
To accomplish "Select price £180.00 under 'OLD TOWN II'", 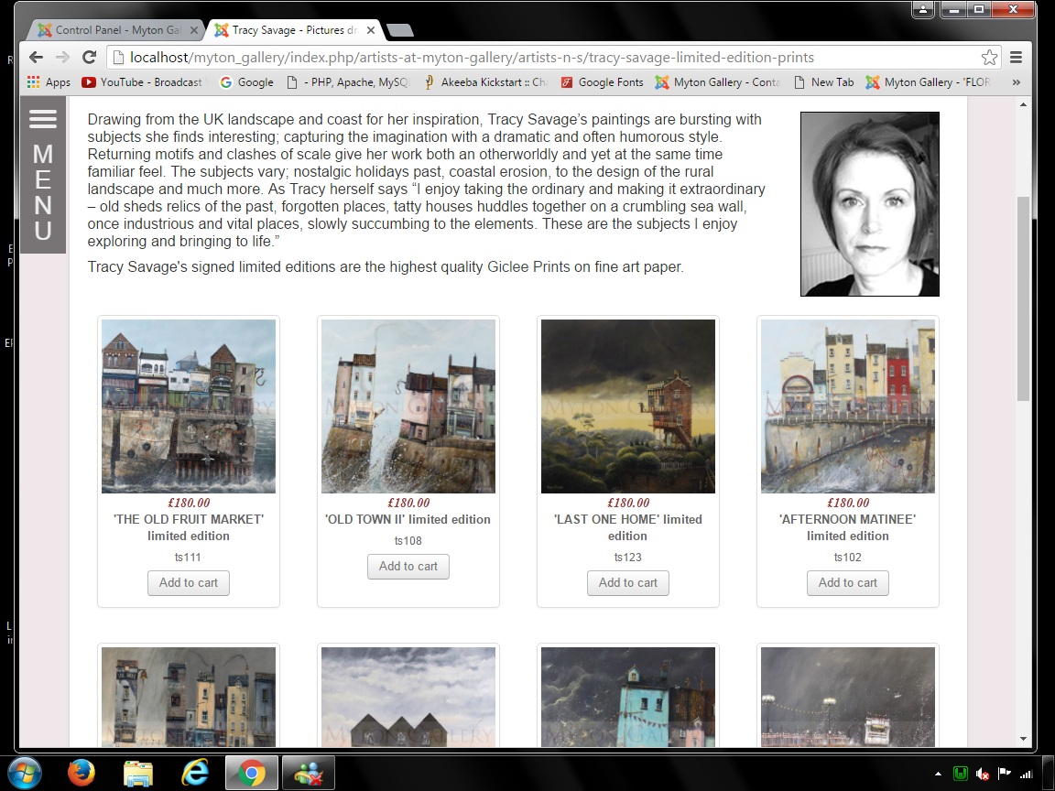I will click(408, 503).
